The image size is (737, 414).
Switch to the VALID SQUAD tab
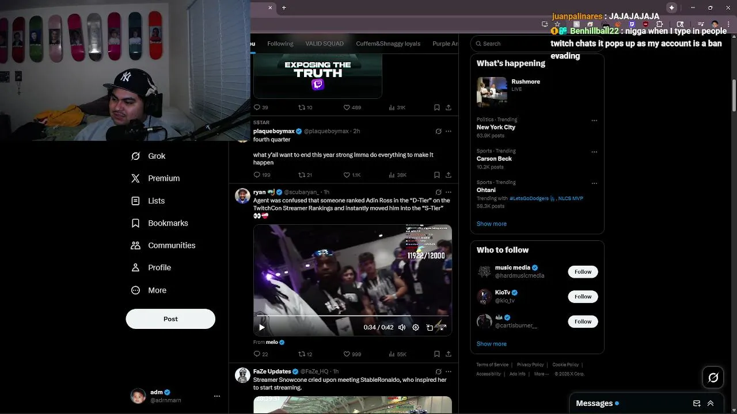(x=324, y=44)
